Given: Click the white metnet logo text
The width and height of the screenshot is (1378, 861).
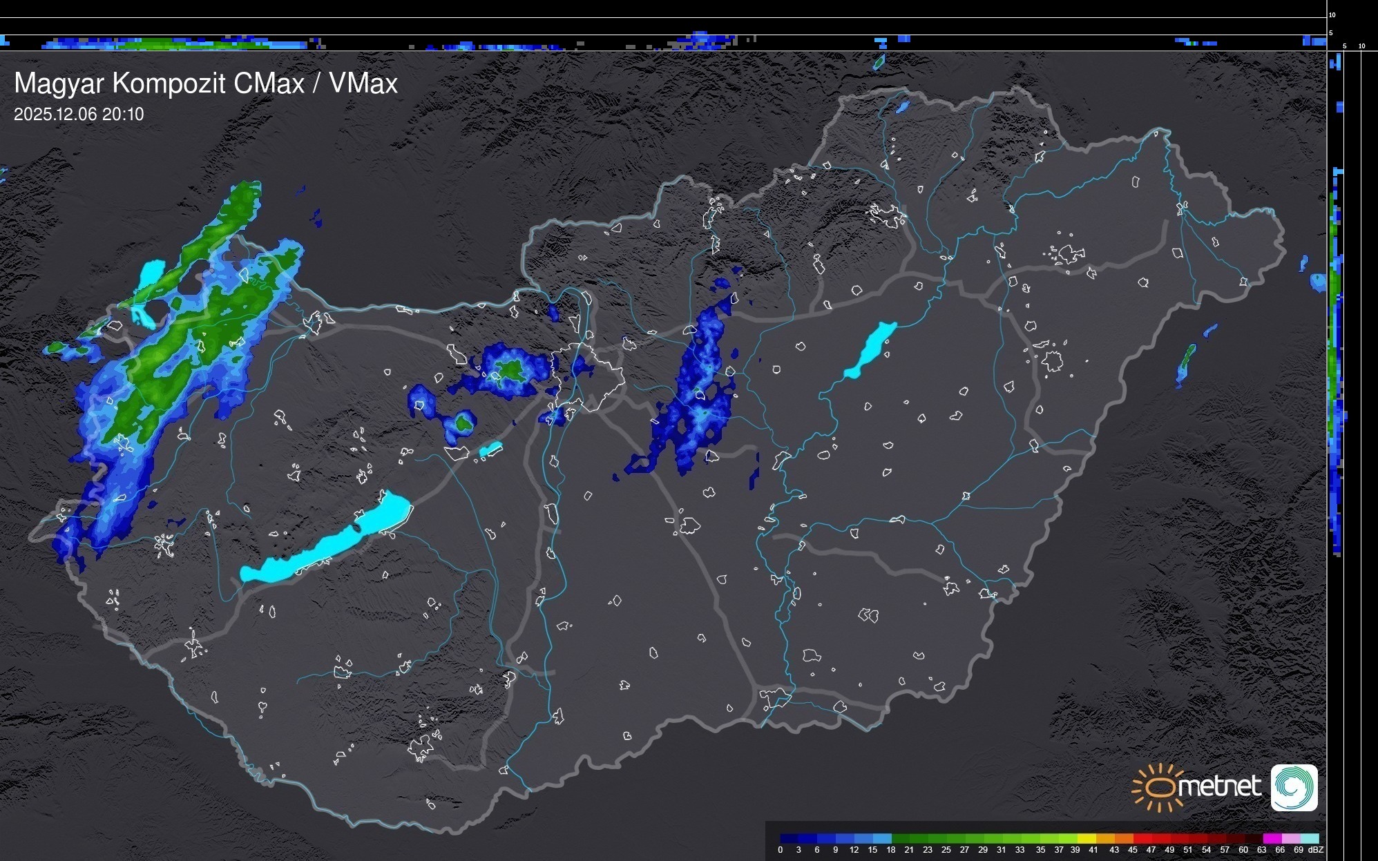Looking at the screenshot, I should tap(1219, 787).
